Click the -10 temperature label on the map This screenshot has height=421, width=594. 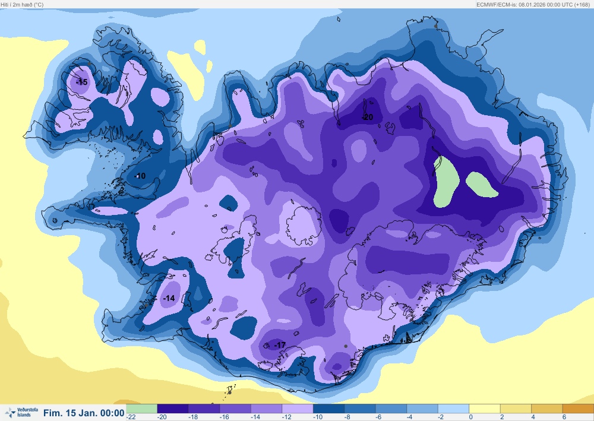pos(140,176)
